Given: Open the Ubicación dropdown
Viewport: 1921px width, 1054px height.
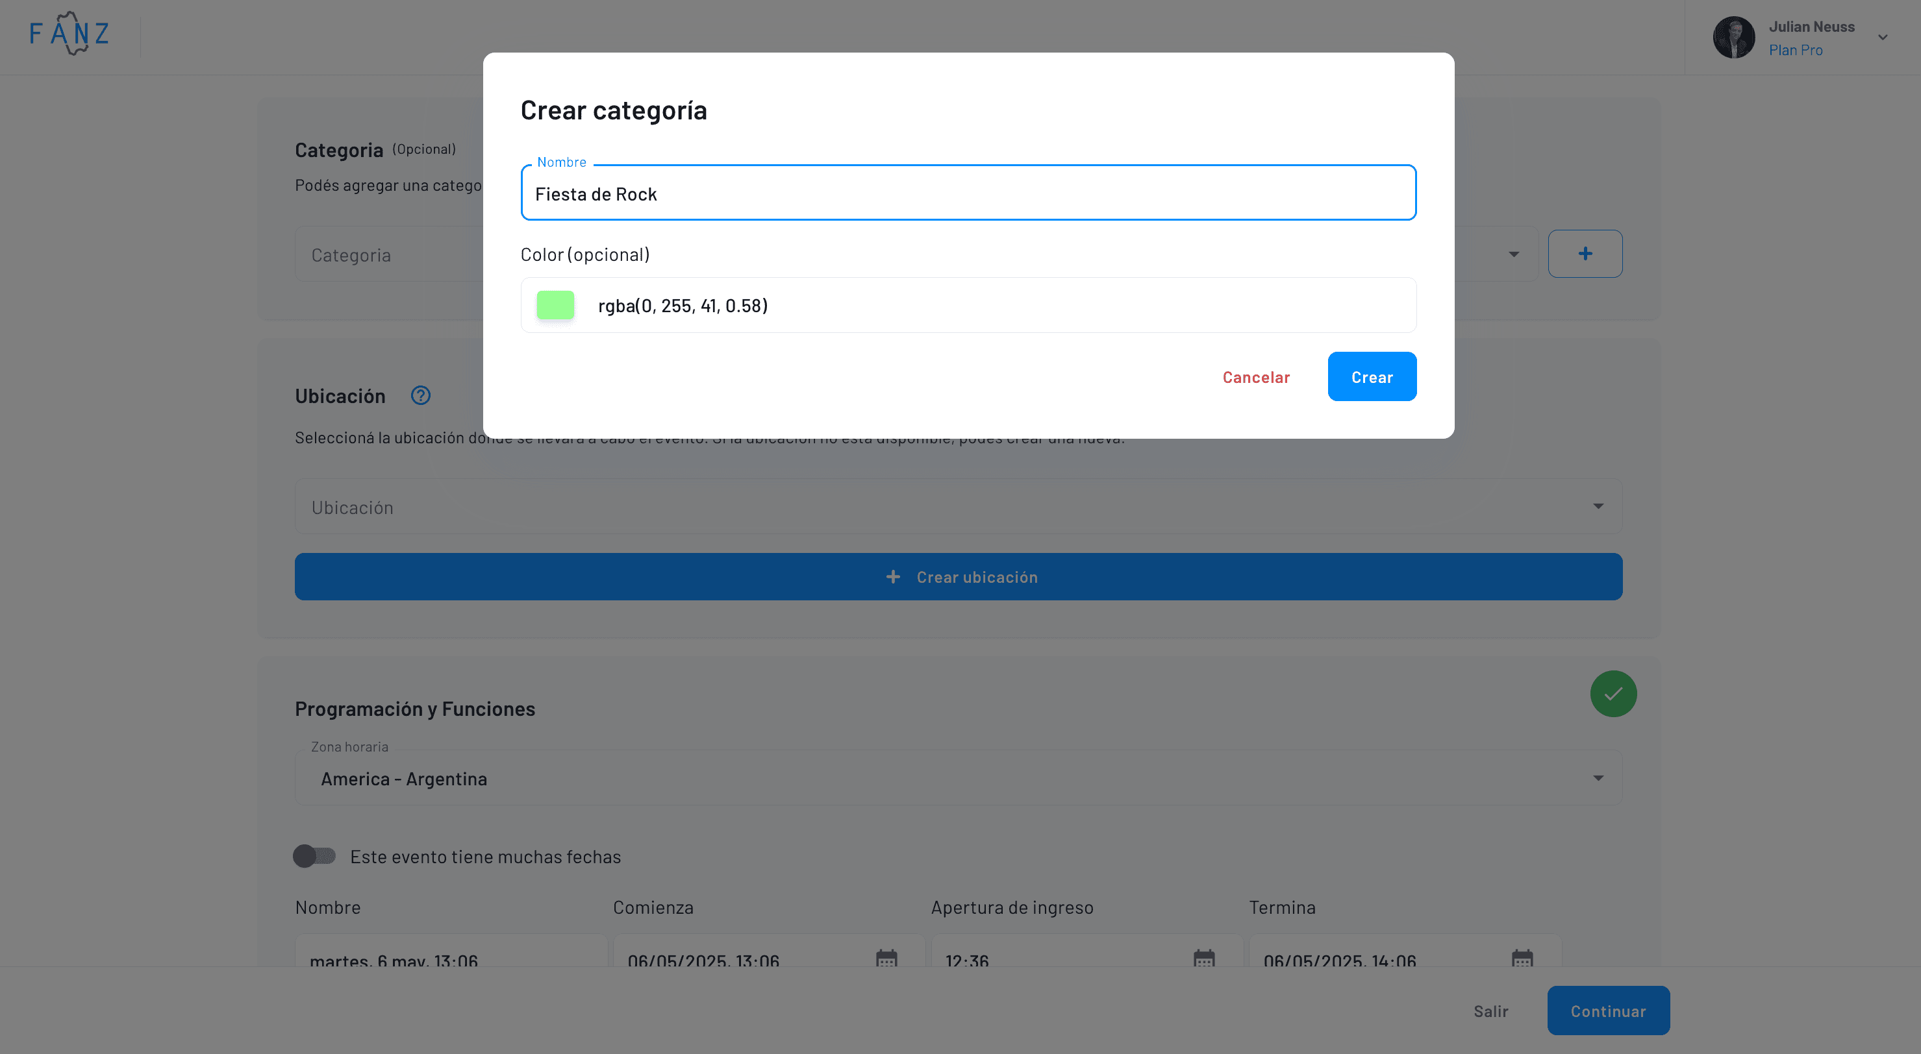Looking at the screenshot, I should point(957,507).
